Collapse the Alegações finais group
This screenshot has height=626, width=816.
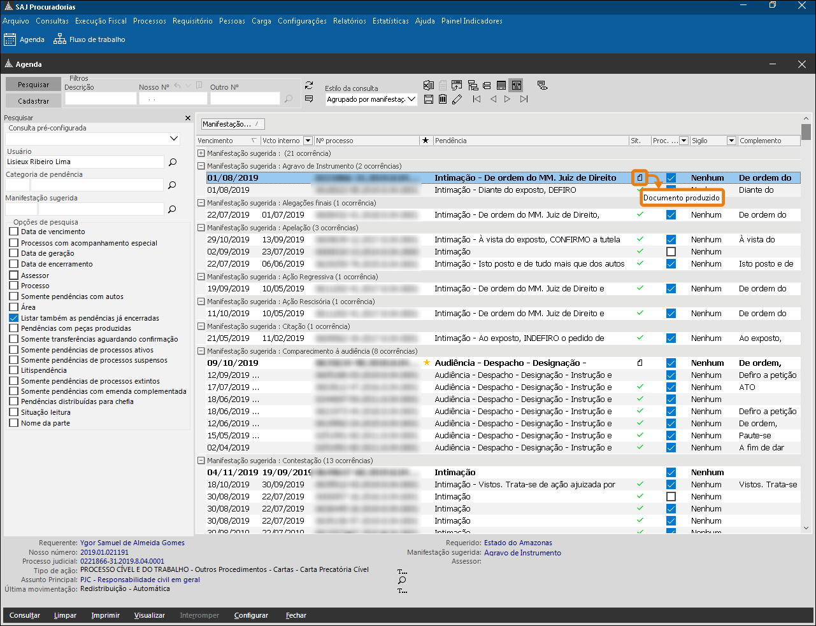tap(201, 203)
